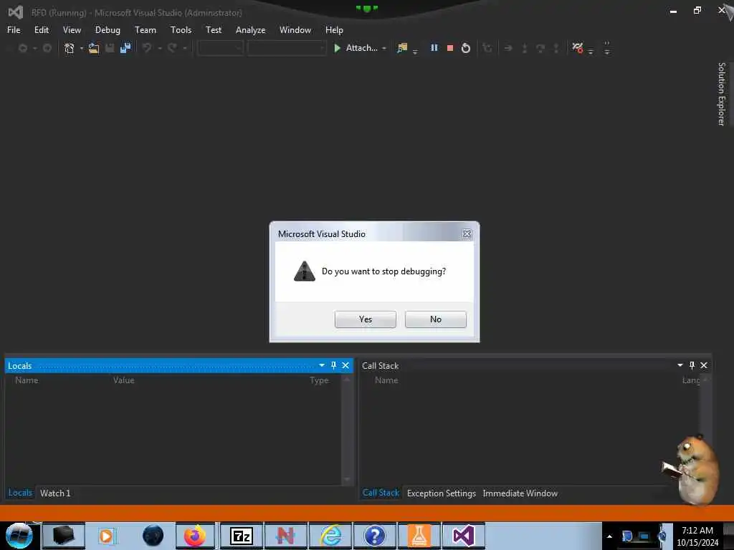Click the Navigate Backward arrow icon

click(x=22, y=48)
